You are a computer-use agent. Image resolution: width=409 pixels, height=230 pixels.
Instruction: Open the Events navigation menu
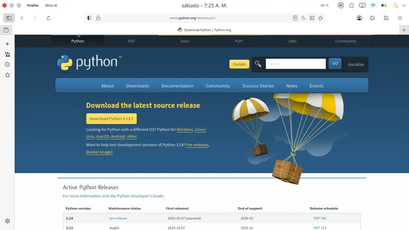tap(316, 86)
